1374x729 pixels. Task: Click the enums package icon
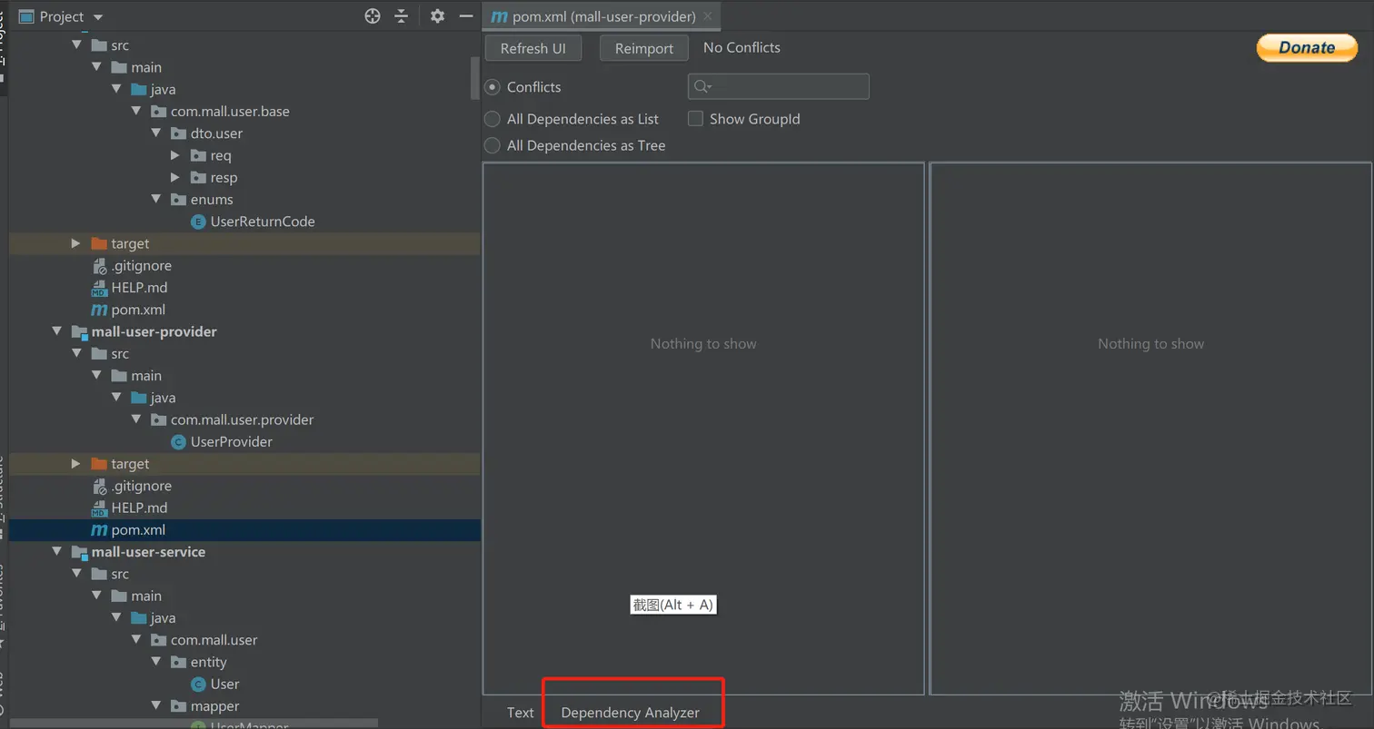pyautogui.click(x=178, y=200)
